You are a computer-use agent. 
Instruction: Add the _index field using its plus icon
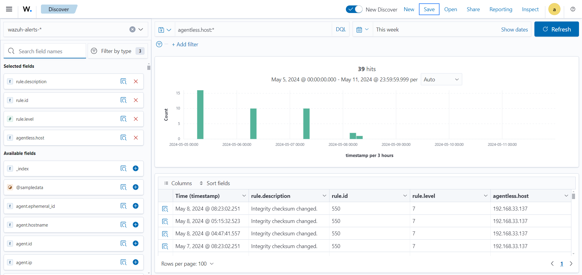click(x=135, y=169)
